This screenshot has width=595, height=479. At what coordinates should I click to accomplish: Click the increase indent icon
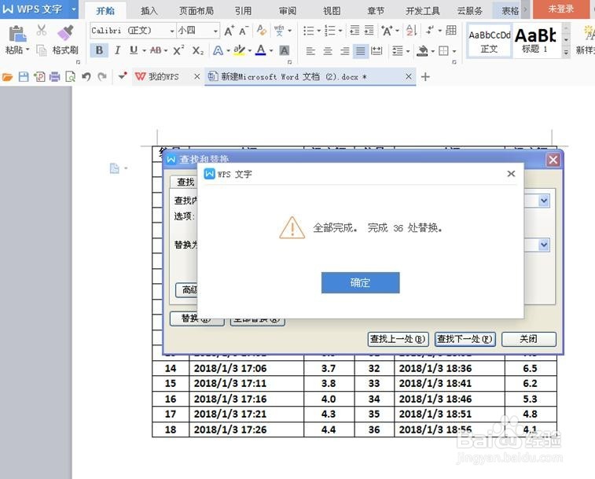tap(369, 30)
